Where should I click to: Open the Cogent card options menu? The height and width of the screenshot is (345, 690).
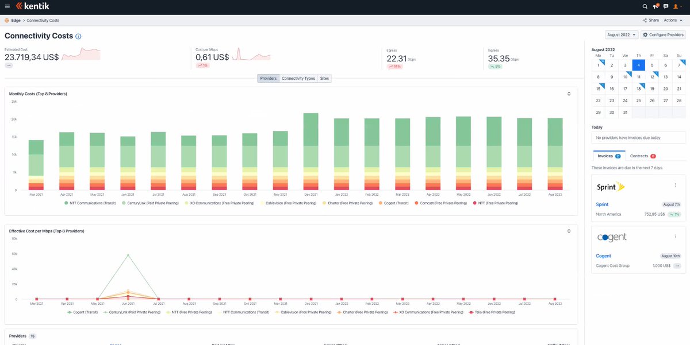tap(676, 236)
